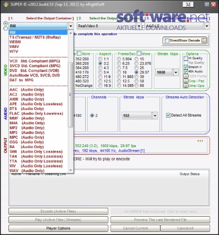Click the SUPER application icon in title bar
The width and height of the screenshot is (219, 235).
click(6, 5)
